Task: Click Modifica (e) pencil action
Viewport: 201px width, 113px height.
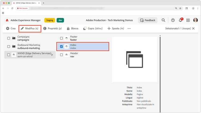Action: pyautogui.click(x=30, y=28)
